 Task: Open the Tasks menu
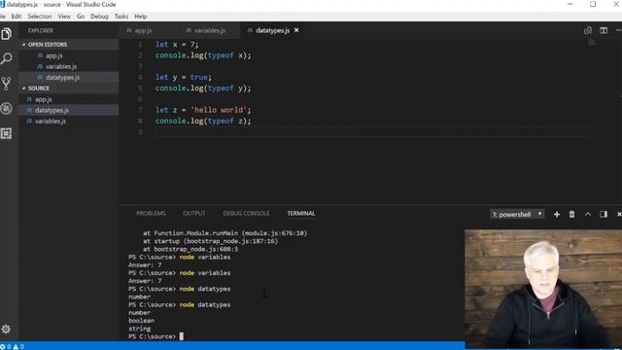(x=121, y=17)
